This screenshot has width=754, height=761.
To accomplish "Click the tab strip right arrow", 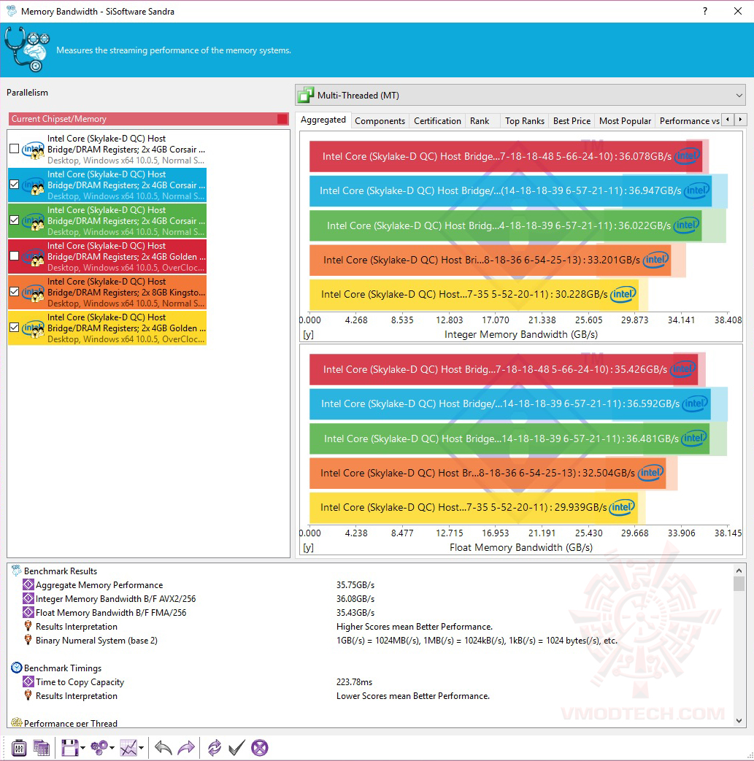I will 740,120.
